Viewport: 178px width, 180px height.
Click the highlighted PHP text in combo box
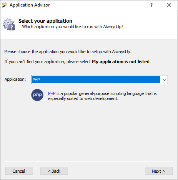click(36, 80)
